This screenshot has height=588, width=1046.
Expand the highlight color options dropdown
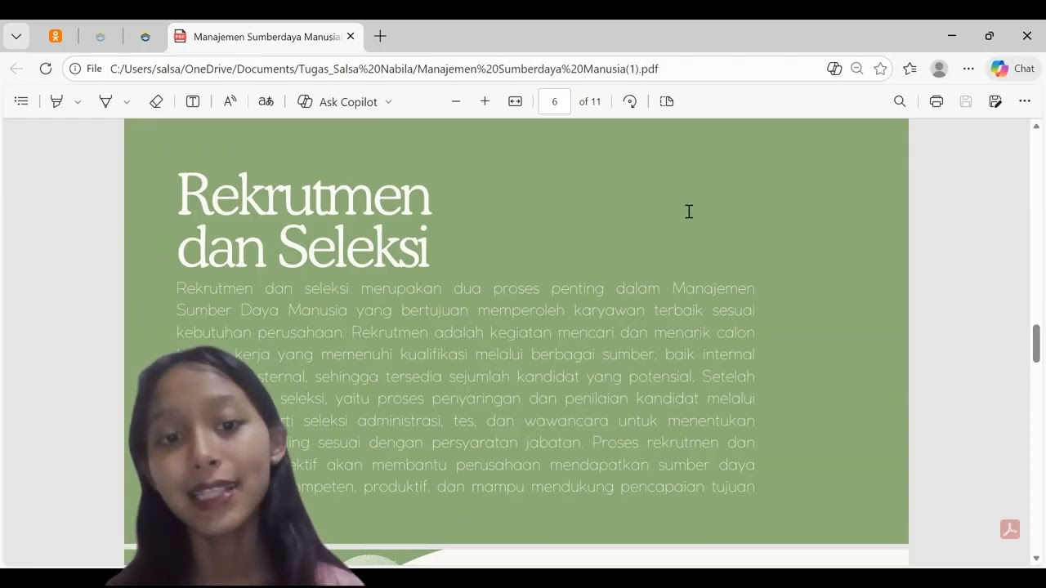pos(78,102)
